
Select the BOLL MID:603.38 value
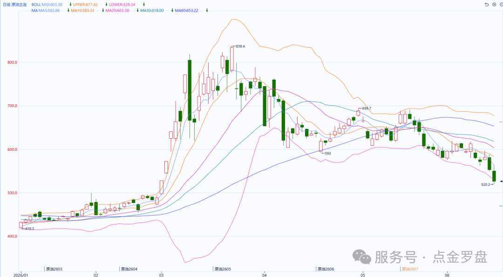(52, 5)
